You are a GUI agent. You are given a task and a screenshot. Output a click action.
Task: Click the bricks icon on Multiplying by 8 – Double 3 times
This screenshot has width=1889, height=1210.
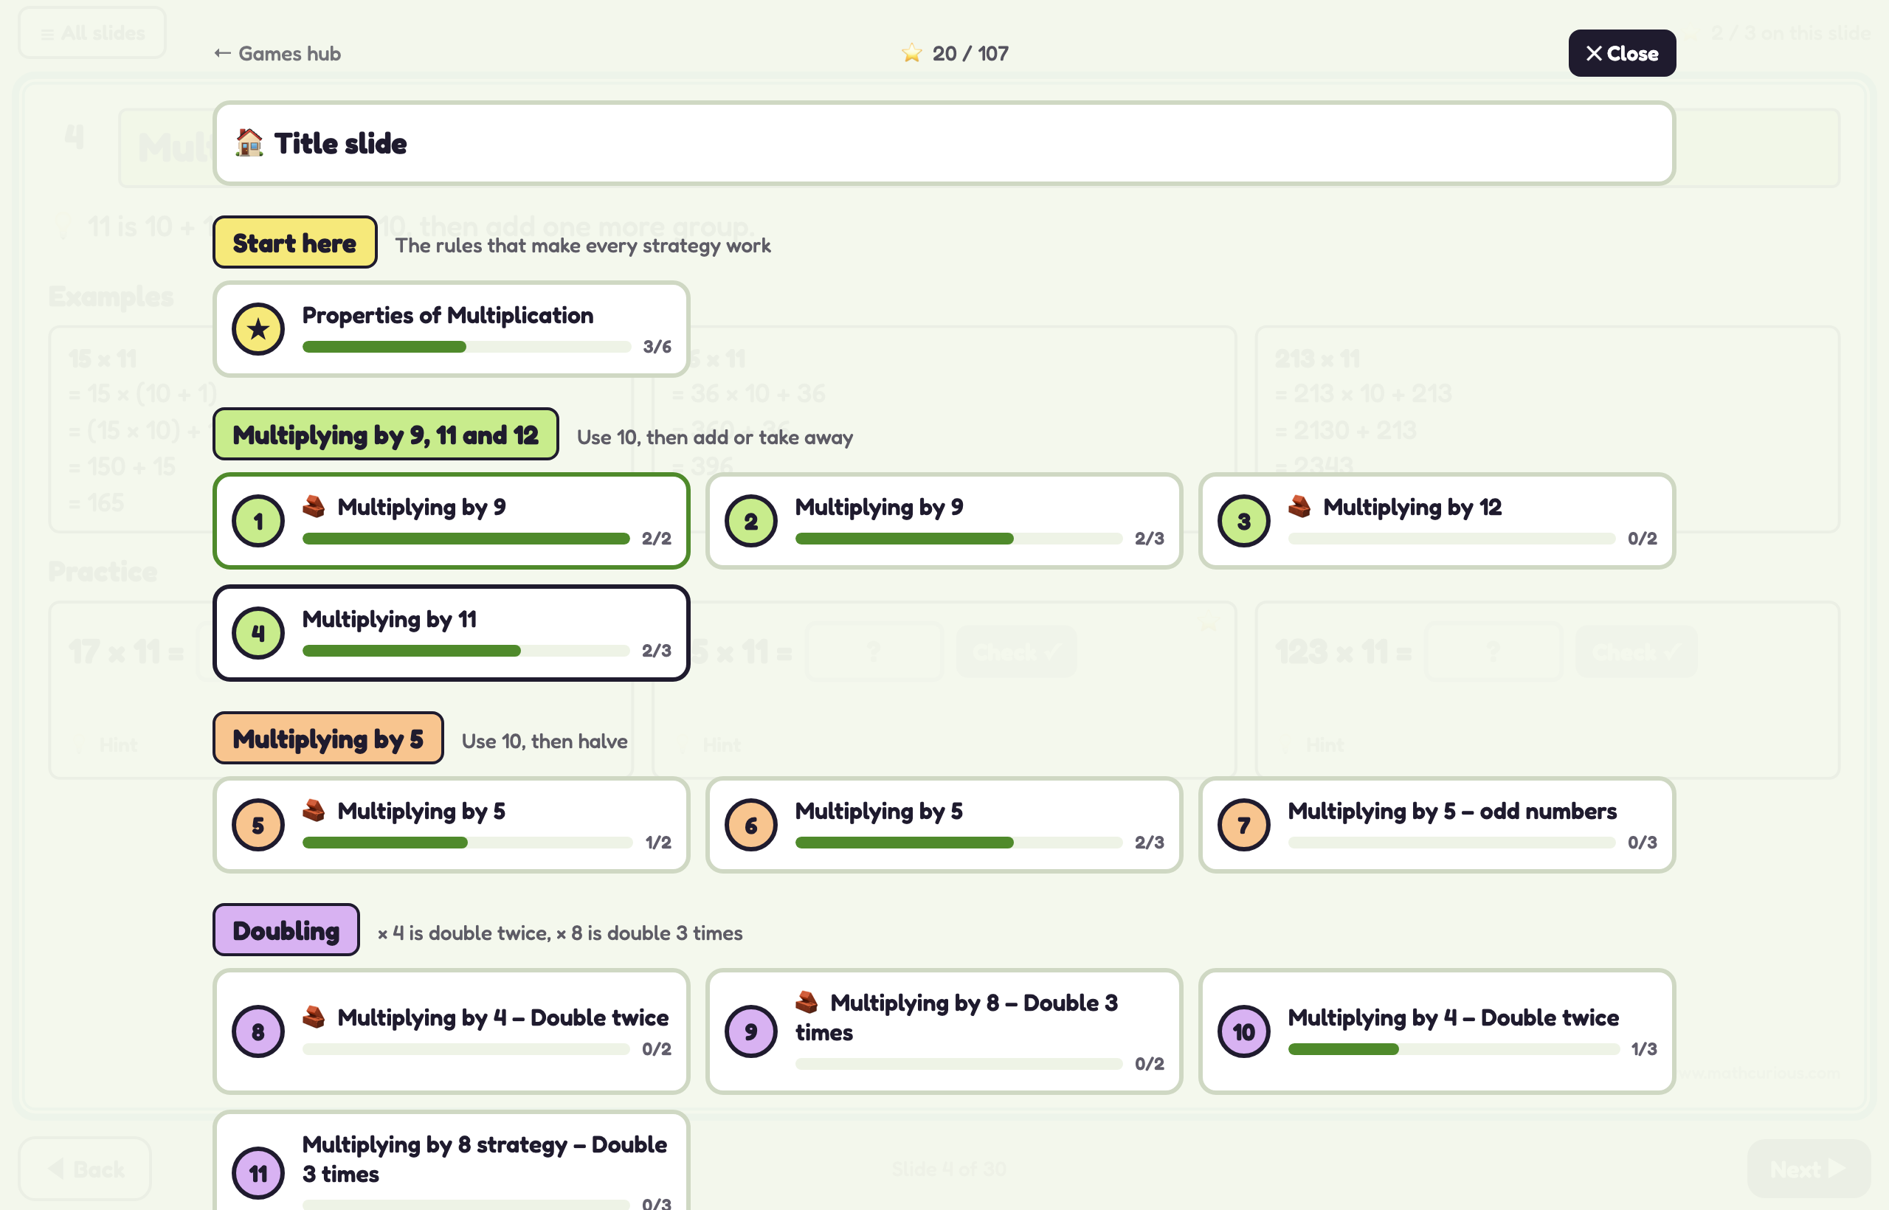click(x=807, y=1003)
